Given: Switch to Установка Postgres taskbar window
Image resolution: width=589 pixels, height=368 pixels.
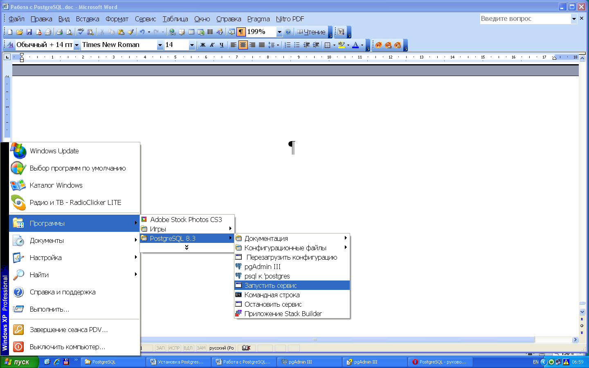Looking at the screenshot, I should click(178, 362).
